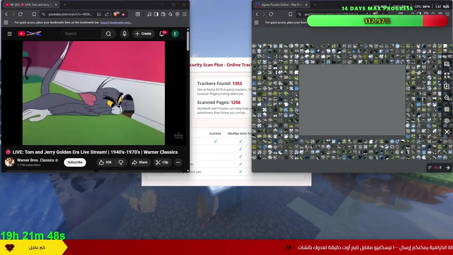Click the youtube.com address bar
Screen dimensions: 453x255
(x=70, y=14)
